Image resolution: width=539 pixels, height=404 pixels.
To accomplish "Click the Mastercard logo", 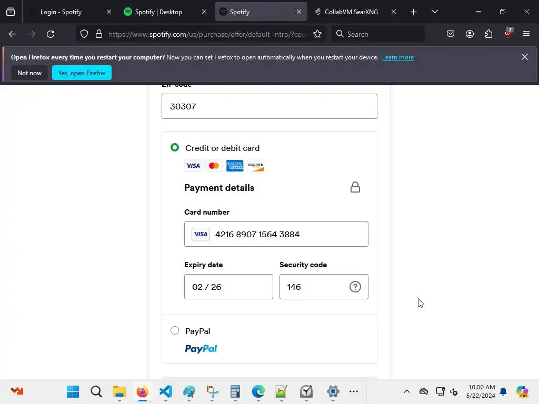I will coord(214,166).
